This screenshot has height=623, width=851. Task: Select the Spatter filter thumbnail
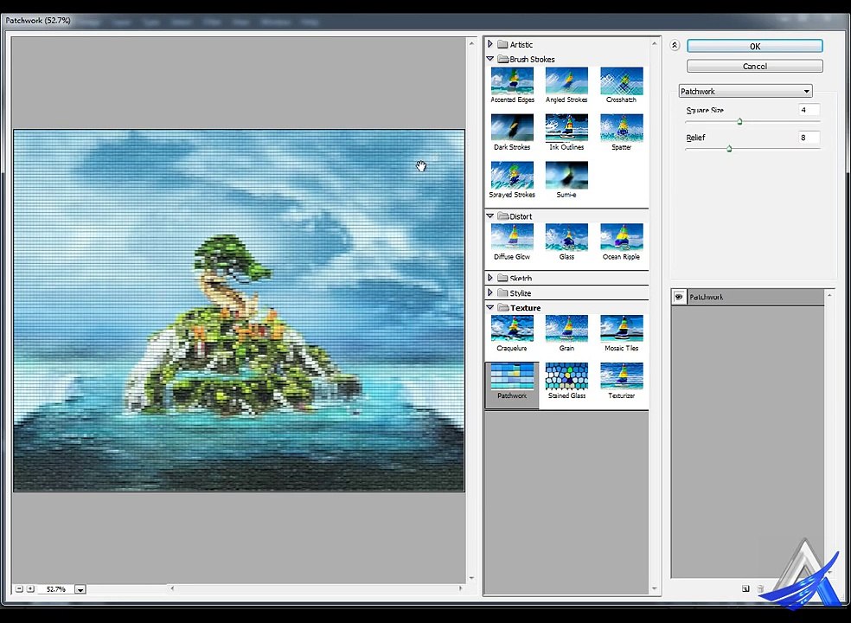click(622, 128)
